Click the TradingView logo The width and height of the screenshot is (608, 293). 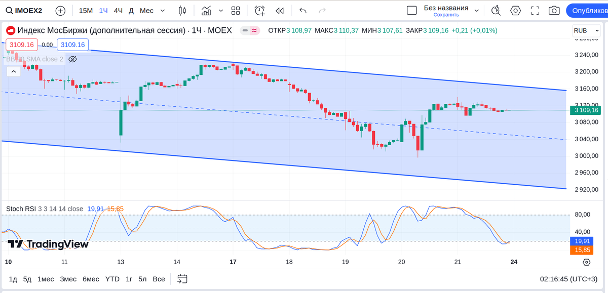coord(48,244)
